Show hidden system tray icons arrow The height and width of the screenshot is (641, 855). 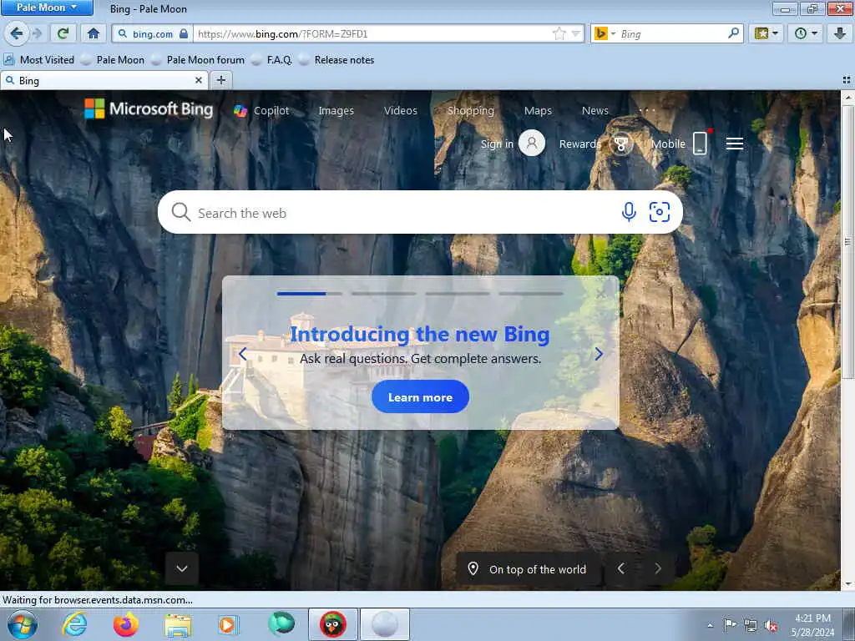click(x=710, y=626)
